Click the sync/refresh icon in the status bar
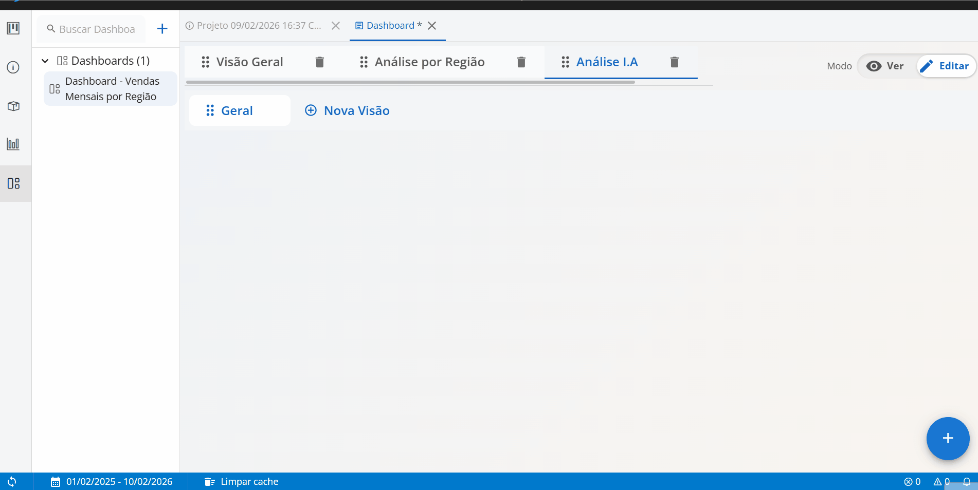The height and width of the screenshot is (490, 978). [x=11, y=481]
